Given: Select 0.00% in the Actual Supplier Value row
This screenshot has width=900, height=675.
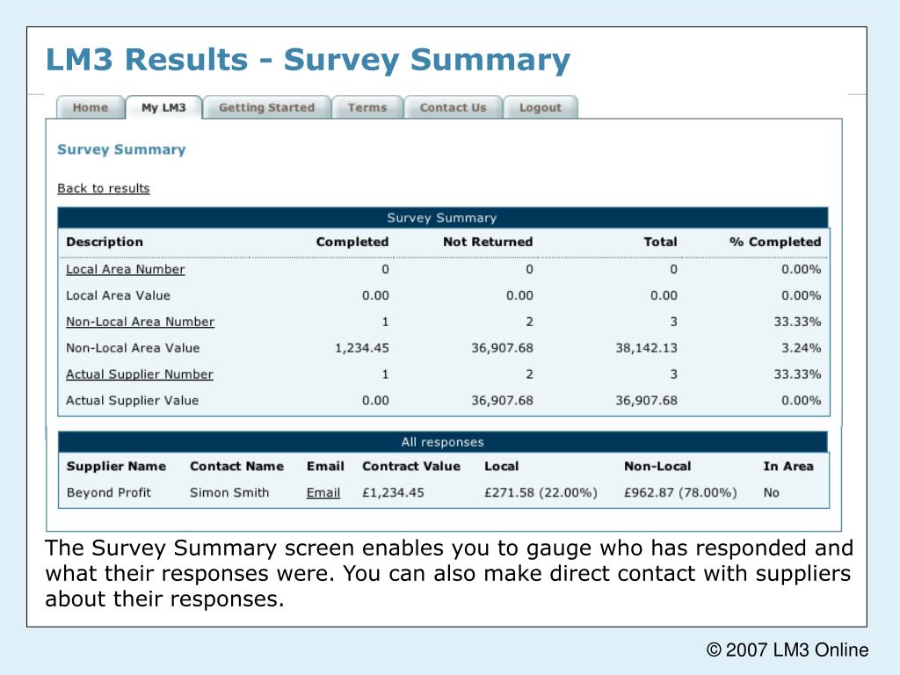Looking at the screenshot, I should pyautogui.click(x=801, y=401).
